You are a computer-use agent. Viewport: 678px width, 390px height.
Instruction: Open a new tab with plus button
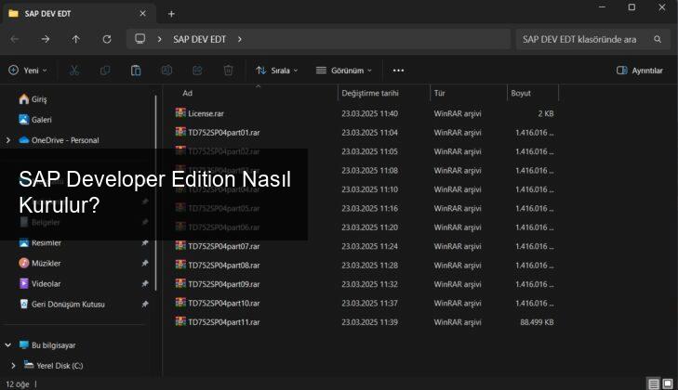(x=171, y=14)
